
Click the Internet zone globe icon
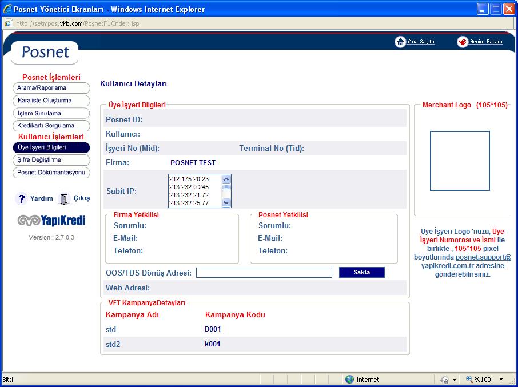tap(349, 380)
